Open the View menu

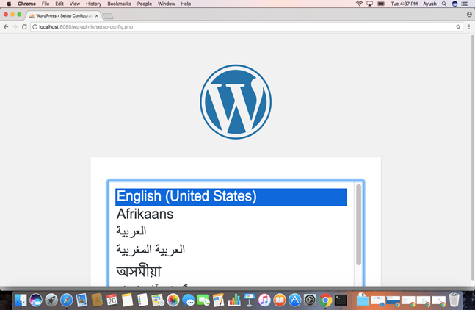coord(75,4)
